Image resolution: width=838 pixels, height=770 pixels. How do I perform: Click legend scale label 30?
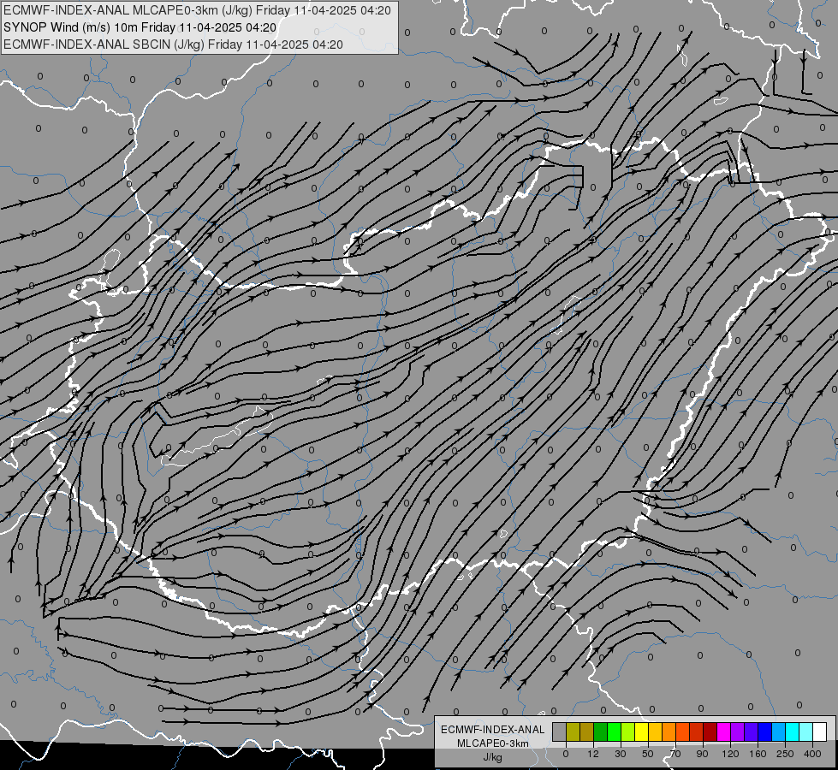pos(621,754)
